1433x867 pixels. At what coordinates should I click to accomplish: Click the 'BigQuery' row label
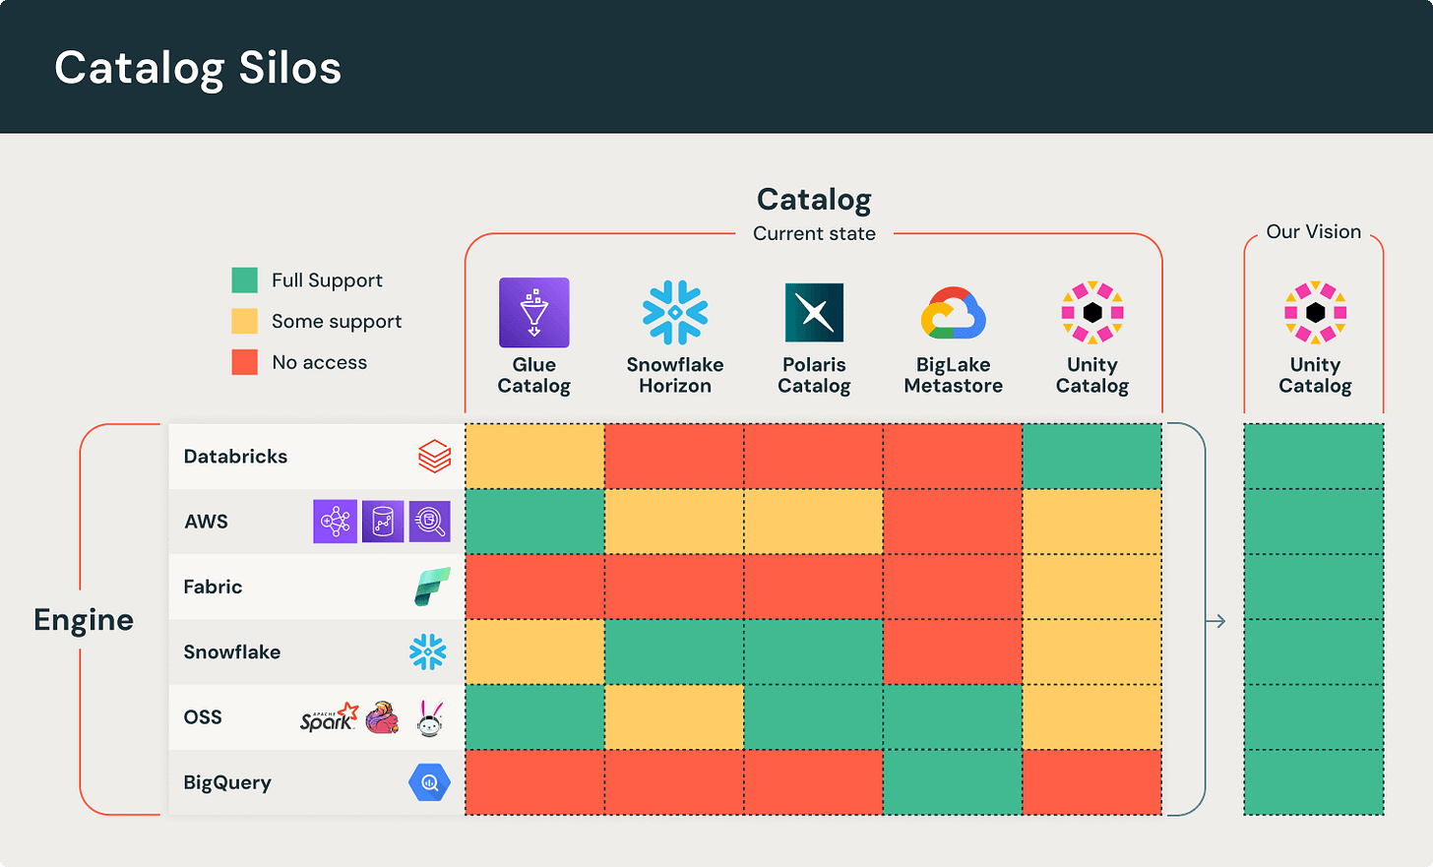pos(227,783)
